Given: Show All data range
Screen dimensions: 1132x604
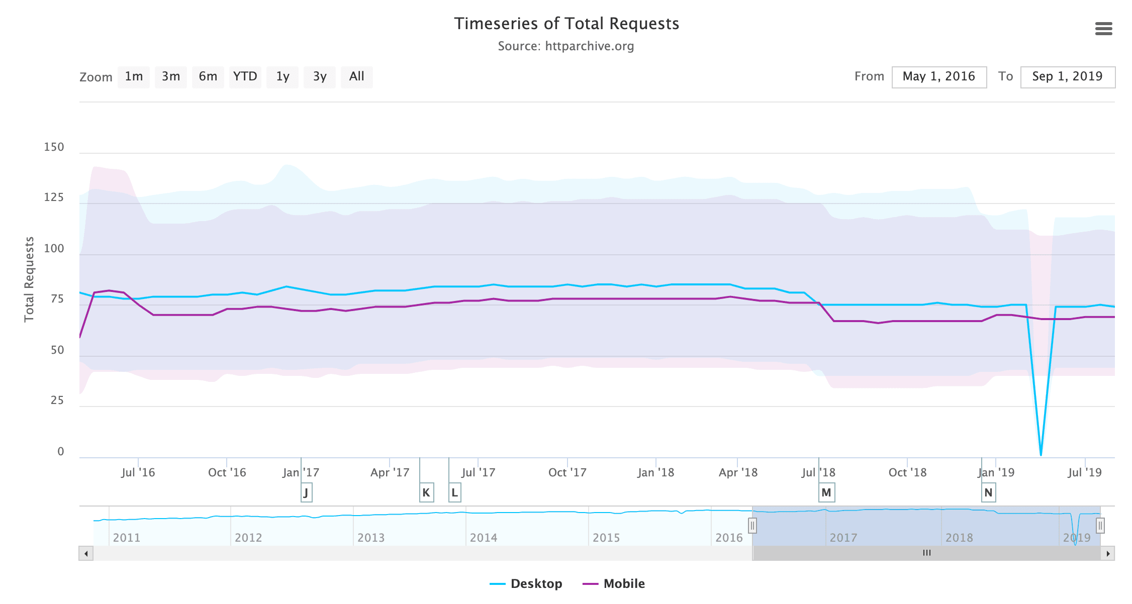Looking at the screenshot, I should click(357, 77).
